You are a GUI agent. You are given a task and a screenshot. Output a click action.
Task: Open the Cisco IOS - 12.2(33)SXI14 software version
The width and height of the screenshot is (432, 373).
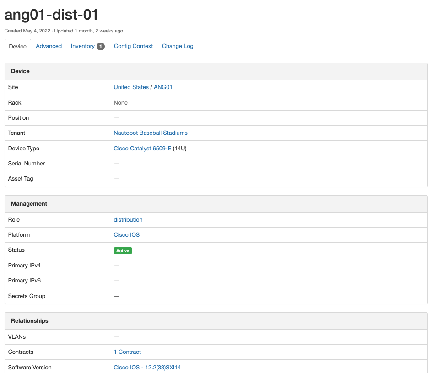click(147, 368)
